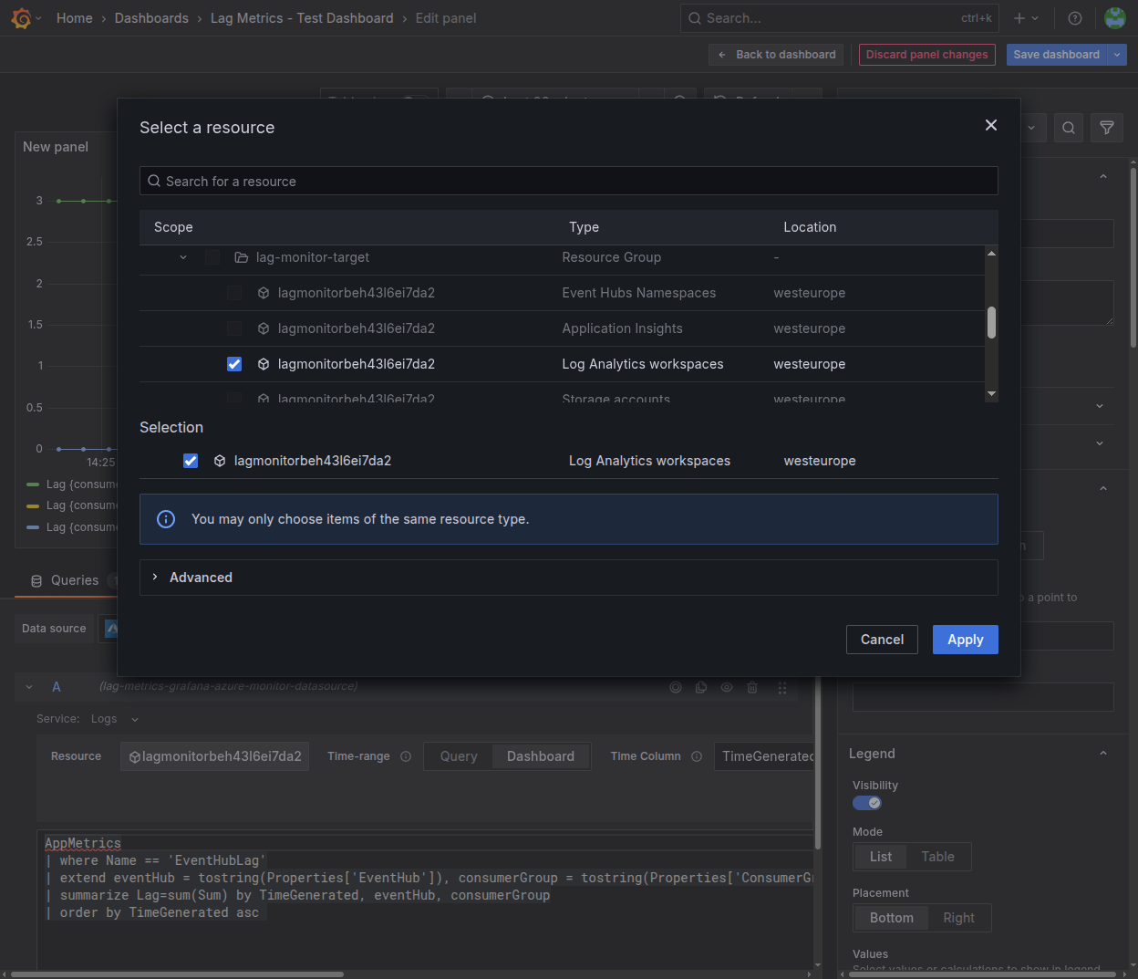Click the Queries tab database icon

(36, 580)
